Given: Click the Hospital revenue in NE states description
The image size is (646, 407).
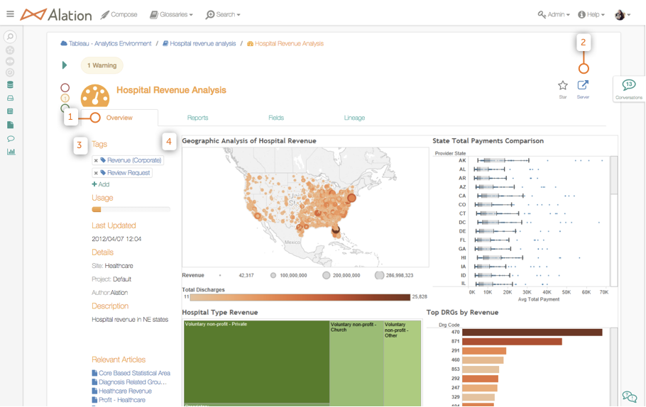Looking at the screenshot, I should pyautogui.click(x=130, y=319).
